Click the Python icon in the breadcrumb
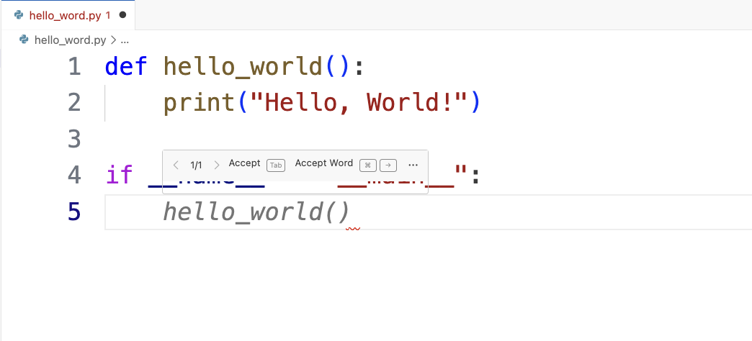 pos(24,40)
